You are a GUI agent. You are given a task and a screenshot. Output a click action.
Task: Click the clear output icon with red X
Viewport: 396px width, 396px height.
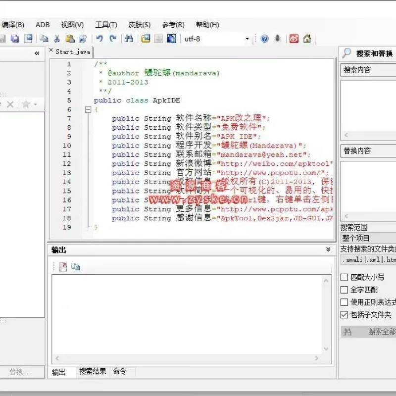click(63, 267)
